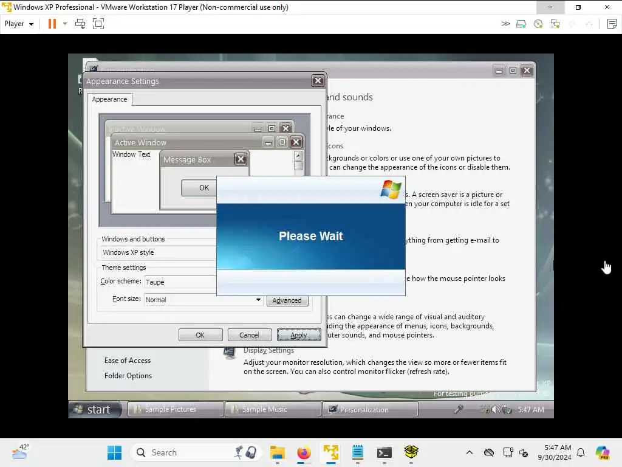The width and height of the screenshot is (622, 467).
Task: Click the XP tray clock showing 5:47 AM
Action: pos(531,409)
